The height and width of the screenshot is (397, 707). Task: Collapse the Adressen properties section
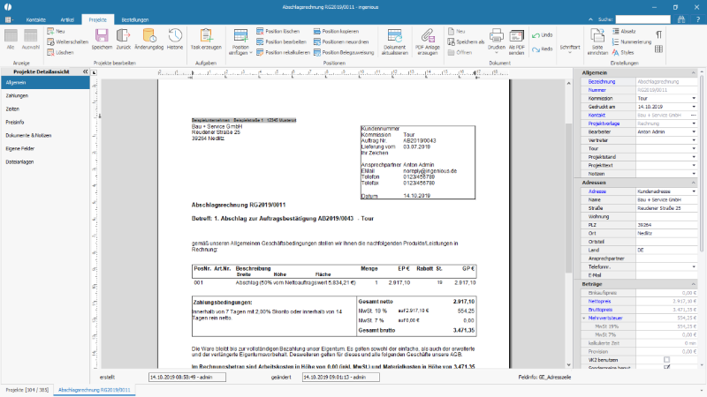pos(693,183)
